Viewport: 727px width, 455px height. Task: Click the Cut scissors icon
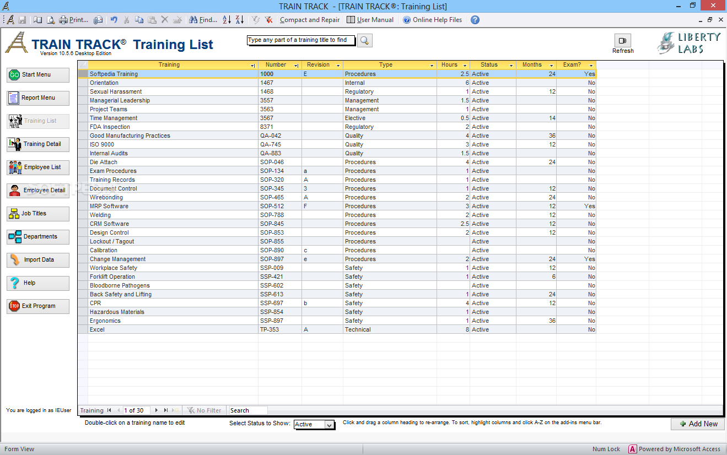point(126,20)
